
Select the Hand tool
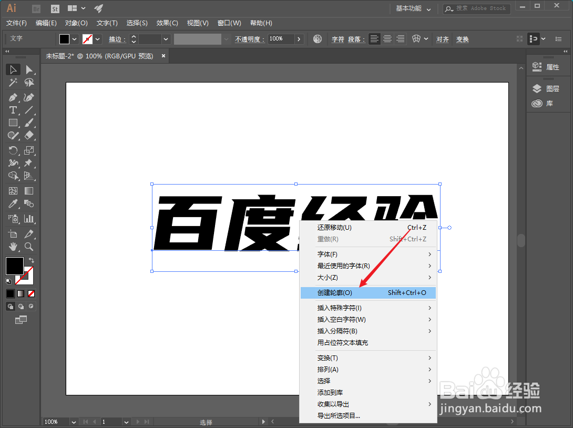pos(13,247)
